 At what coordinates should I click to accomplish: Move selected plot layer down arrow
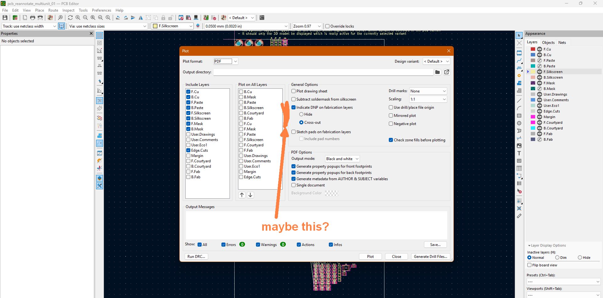click(x=250, y=195)
